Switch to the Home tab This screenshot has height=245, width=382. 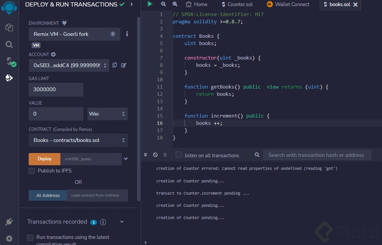pyautogui.click(x=196, y=4)
